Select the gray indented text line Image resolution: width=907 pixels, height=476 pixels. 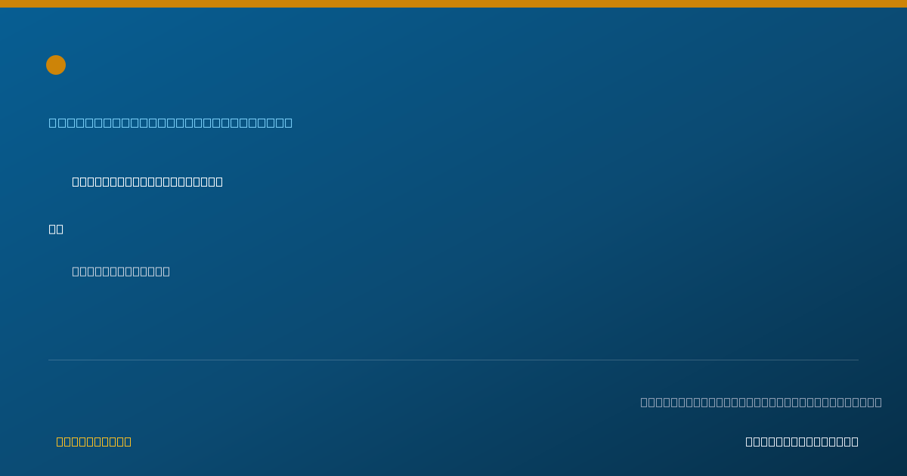(x=121, y=271)
